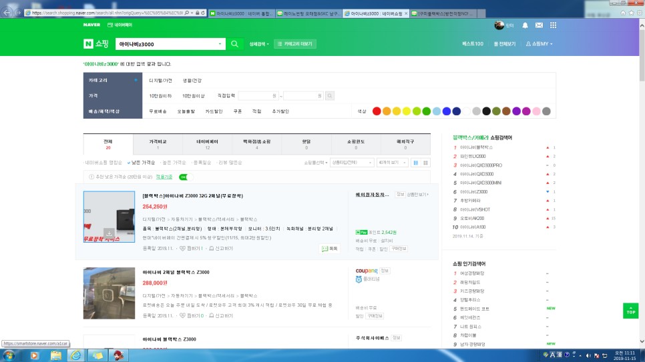Toggle the 카드할인 filter
Screen dimensions: 645x362
pos(214,111)
